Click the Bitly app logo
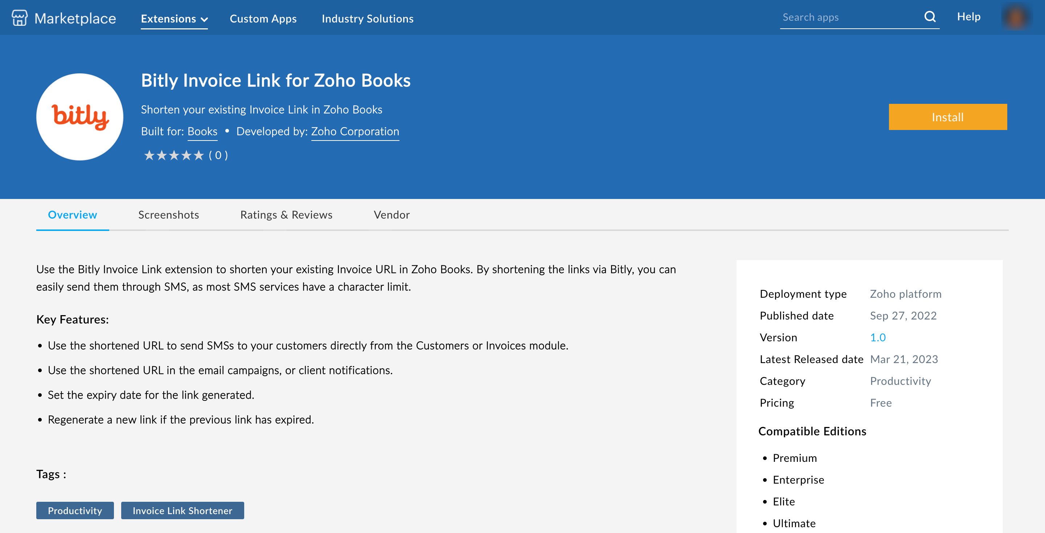The height and width of the screenshot is (533, 1045). pos(80,117)
